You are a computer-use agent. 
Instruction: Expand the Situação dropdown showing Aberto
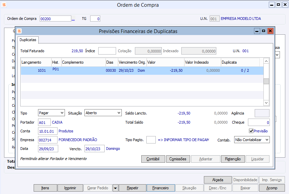point(103,113)
